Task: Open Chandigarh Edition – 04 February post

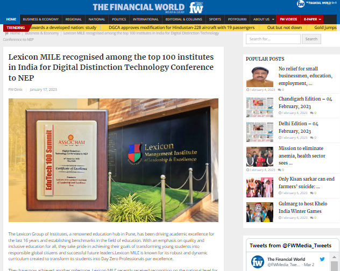Action: point(305,103)
